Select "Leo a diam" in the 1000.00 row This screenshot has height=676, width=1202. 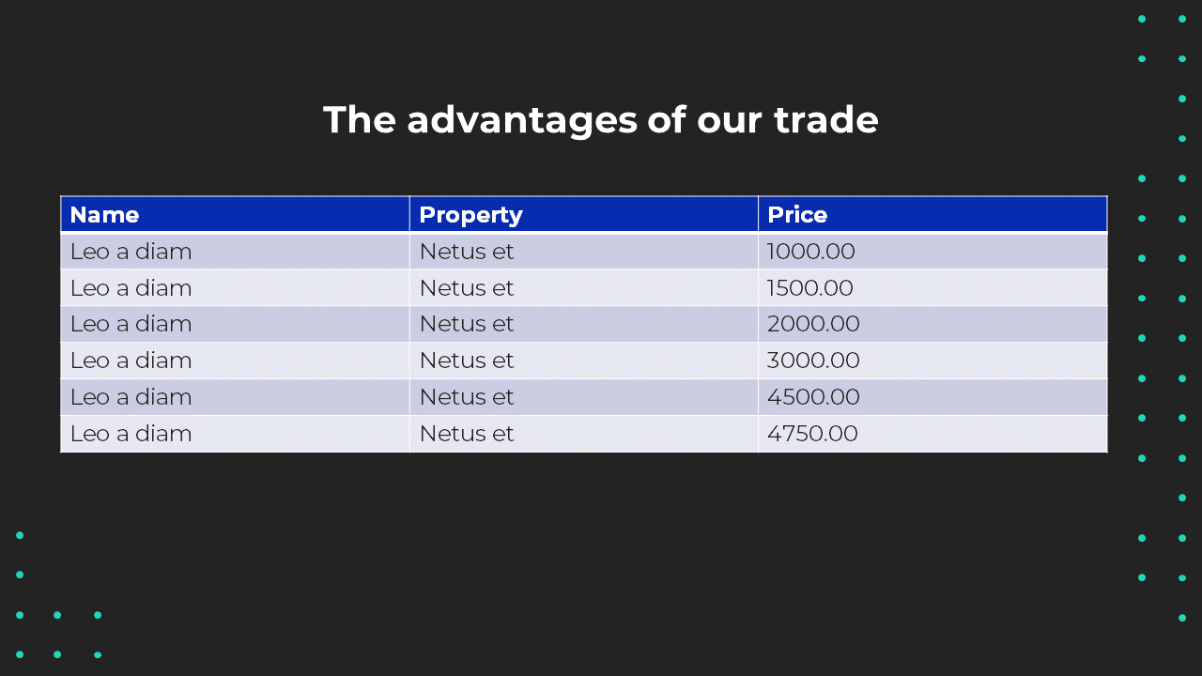[131, 252]
